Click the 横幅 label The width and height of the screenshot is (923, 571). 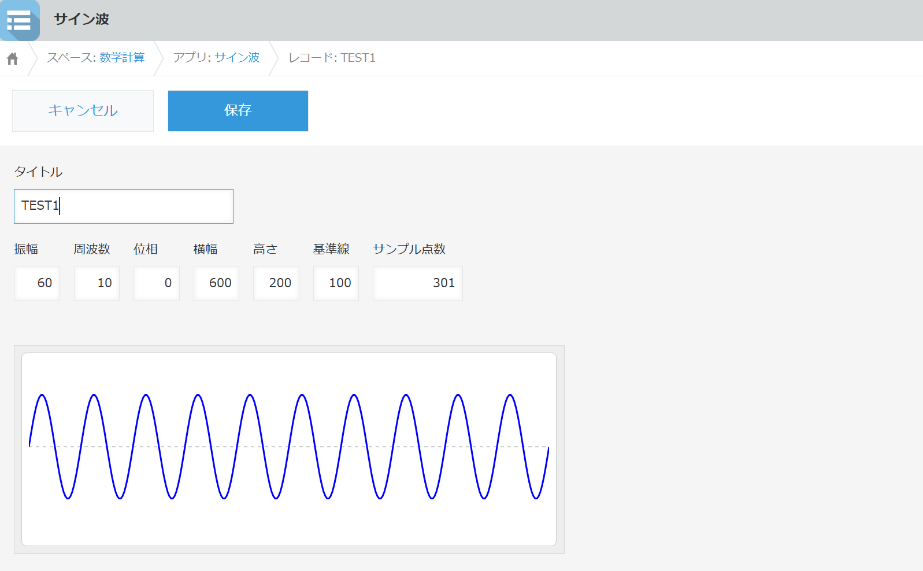click(x=205, y=249)
